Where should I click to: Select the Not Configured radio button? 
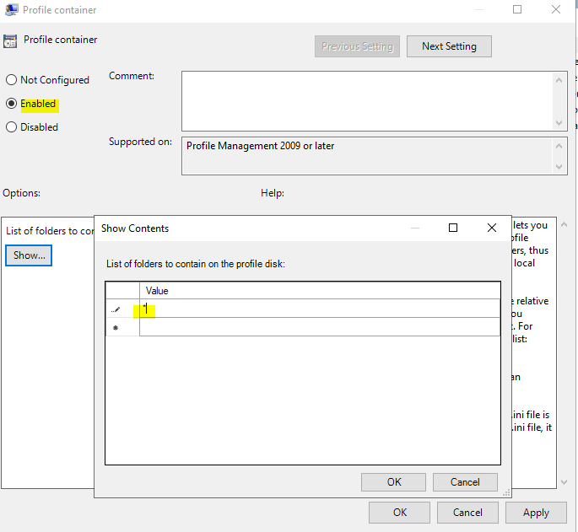tap(12, 80)
